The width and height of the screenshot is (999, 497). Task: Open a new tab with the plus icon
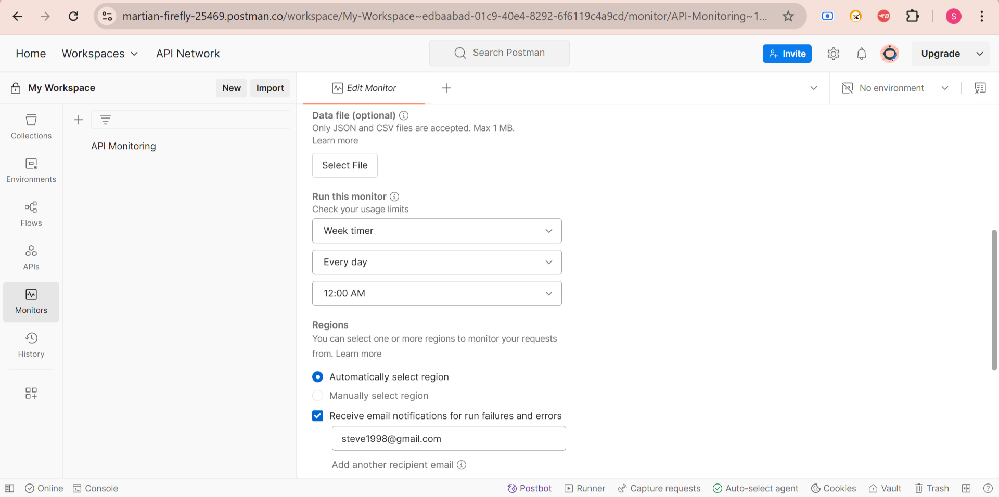pyautogui.click(x=446, y=88)
